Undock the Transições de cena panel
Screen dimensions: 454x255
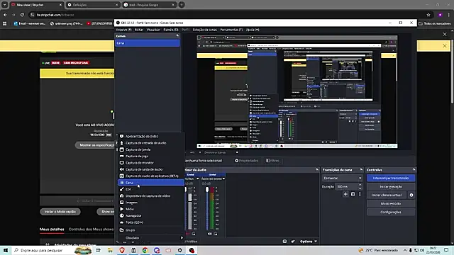(x=361, y=170)
